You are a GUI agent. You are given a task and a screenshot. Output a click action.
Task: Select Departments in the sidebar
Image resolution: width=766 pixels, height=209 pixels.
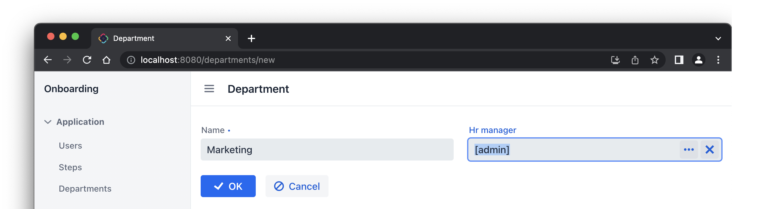85,189
